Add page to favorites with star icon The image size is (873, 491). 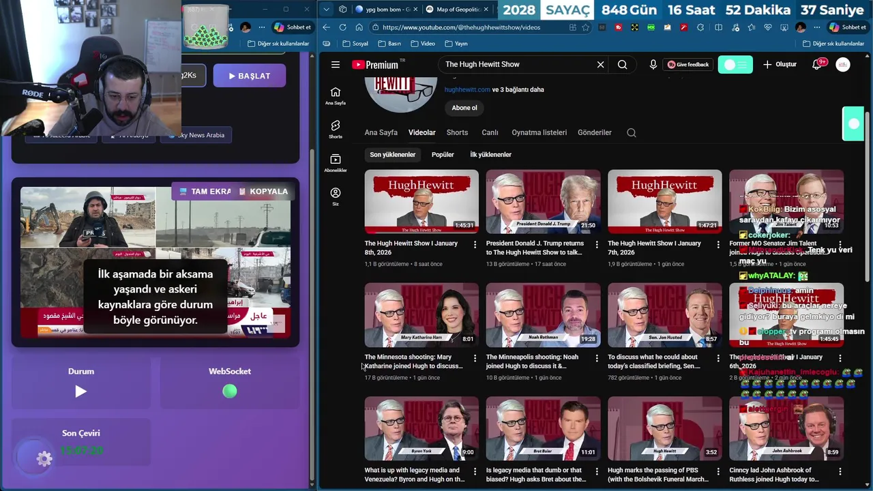(586, 27)
